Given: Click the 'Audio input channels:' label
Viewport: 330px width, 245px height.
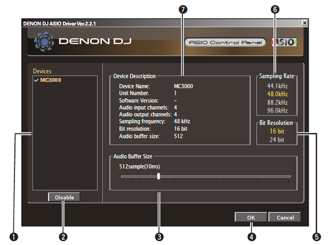Looking at the screenshot, I should (144, 107).
